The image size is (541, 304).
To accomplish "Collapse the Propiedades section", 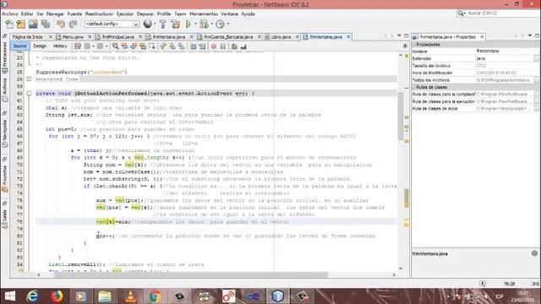I will click(414, 45).
